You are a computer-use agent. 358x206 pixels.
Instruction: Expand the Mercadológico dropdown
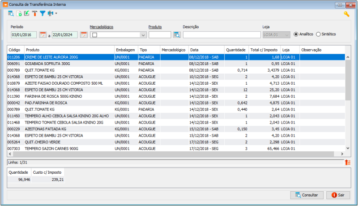point(143,35)
